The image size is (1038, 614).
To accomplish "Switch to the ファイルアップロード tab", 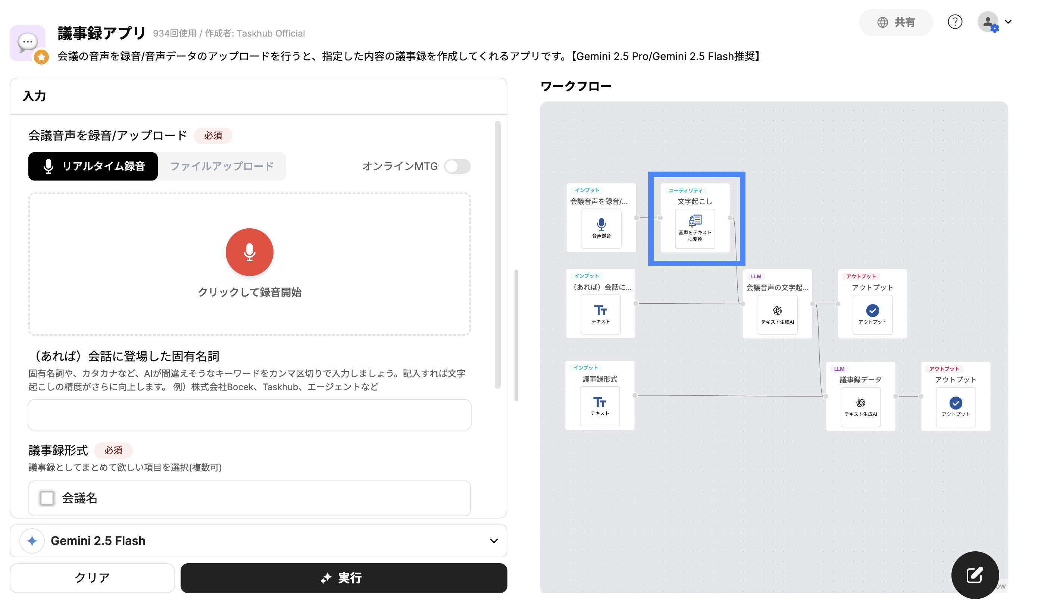I will click(x=222, y=166).
